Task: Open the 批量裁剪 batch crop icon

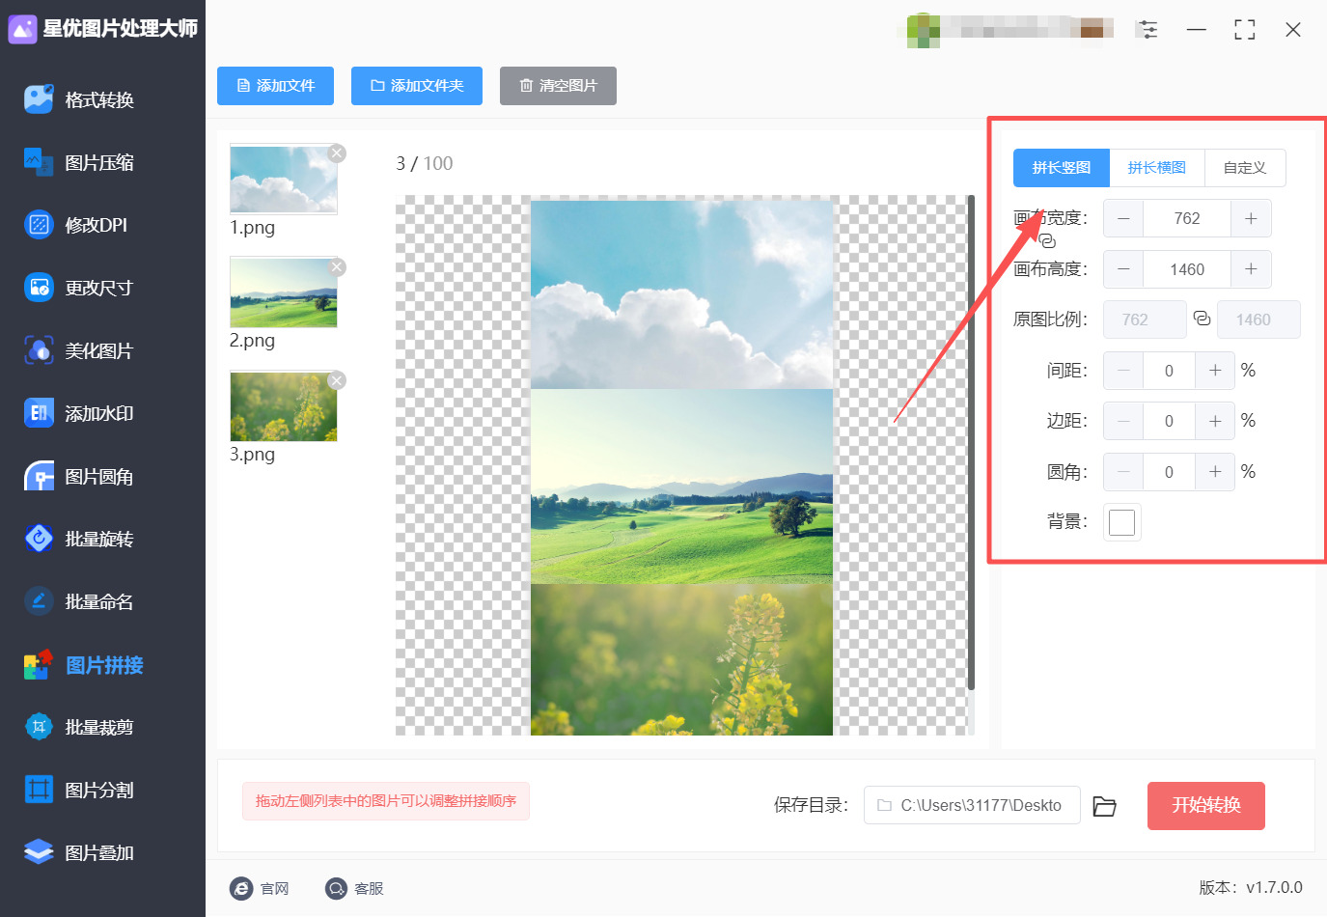Action: click(39, 727)
